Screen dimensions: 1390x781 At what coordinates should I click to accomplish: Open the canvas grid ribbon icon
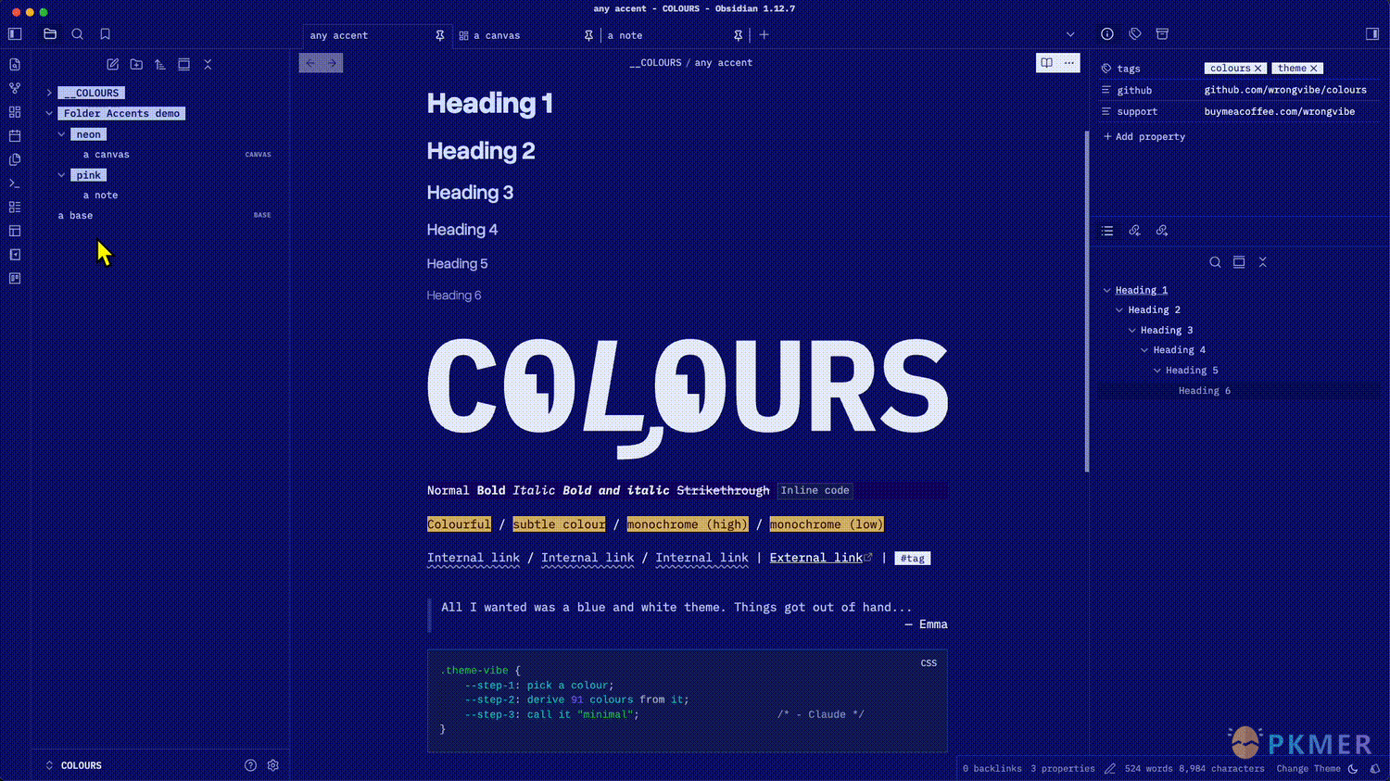click(x=15, y=112)
